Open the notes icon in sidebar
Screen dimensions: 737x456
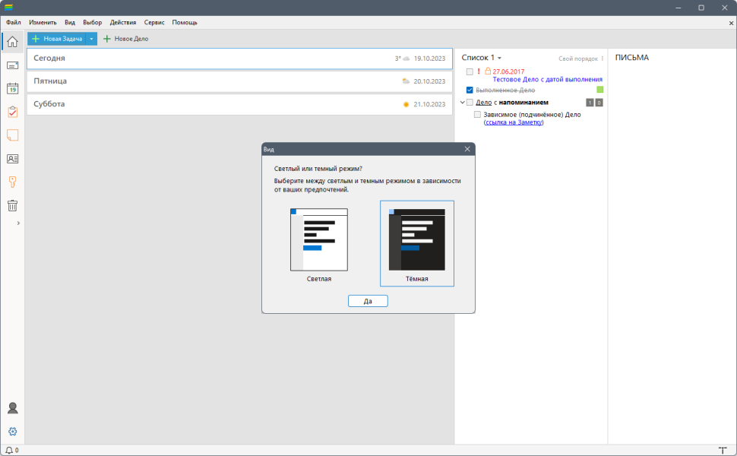tap(13, 135)
